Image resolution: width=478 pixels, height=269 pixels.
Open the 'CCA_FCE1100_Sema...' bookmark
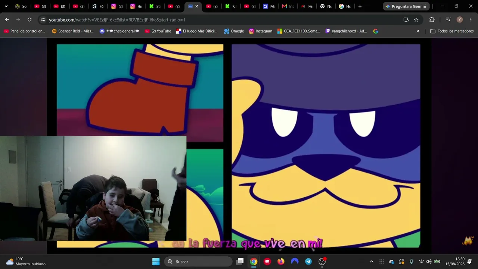299,31
